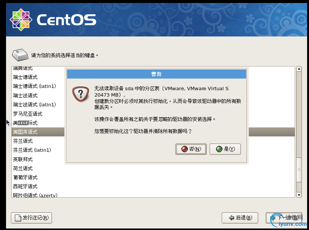Choose 芬兰语式 keyboard layout
309x230 pixels.
[x=23, y=141]
